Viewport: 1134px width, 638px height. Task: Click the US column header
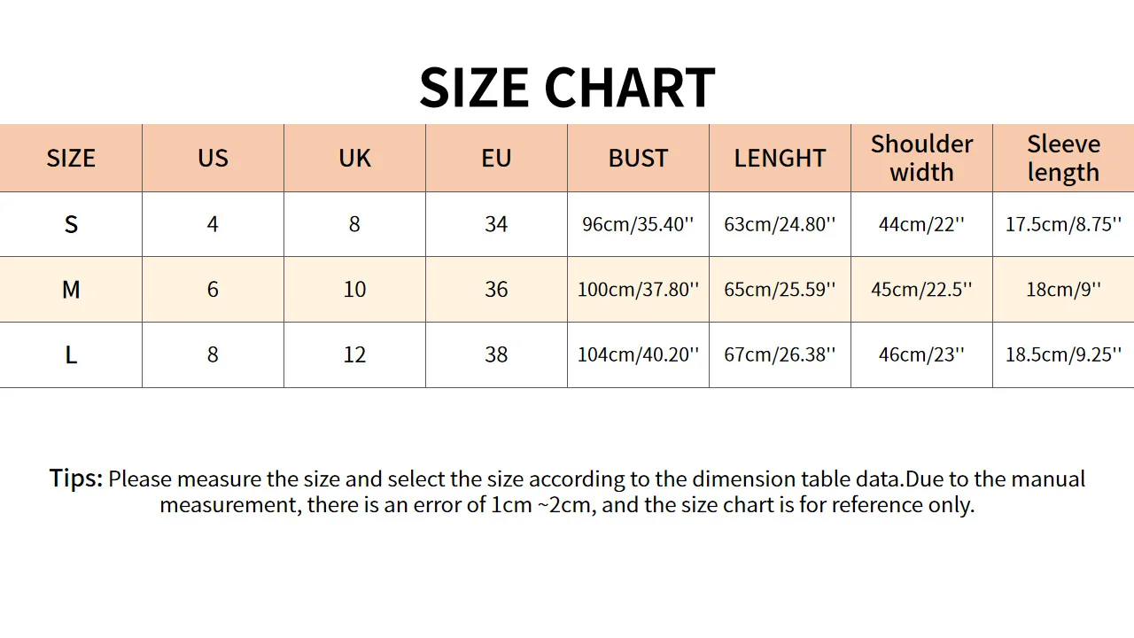coord(213,159)
